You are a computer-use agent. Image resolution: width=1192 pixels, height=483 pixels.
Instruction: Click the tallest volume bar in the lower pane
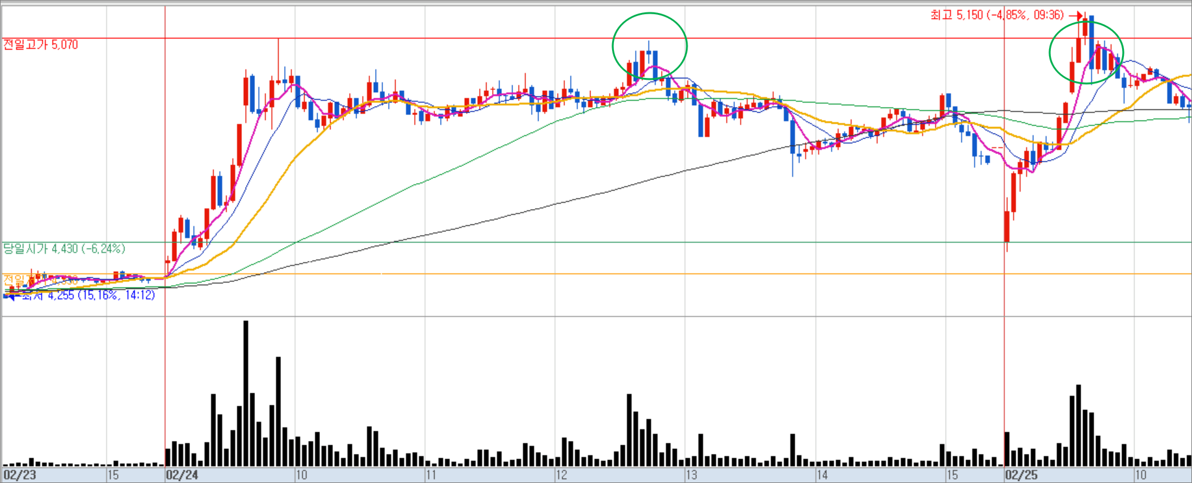click(246, 393)
